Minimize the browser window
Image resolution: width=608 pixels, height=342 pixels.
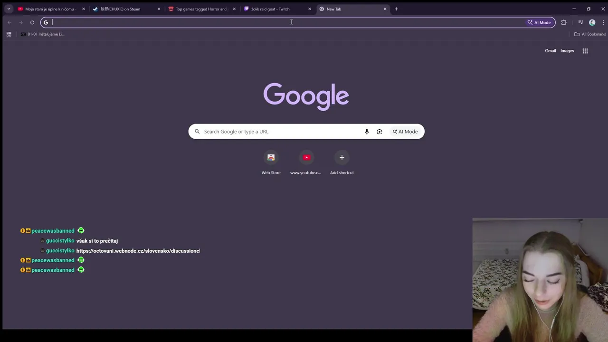click(x=574, y=9)
